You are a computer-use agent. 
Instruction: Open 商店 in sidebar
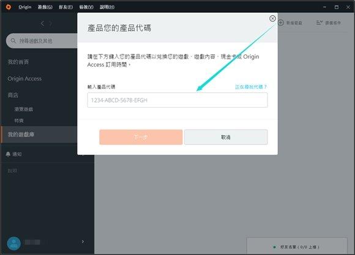(13, 95)
